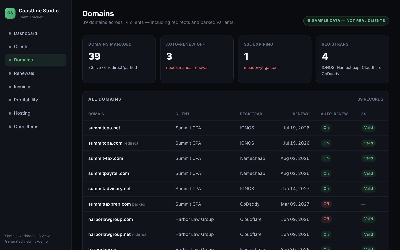Click the Summit CPA client for summitcpa.com
The image size is (400, 250).
click(188, 143)
